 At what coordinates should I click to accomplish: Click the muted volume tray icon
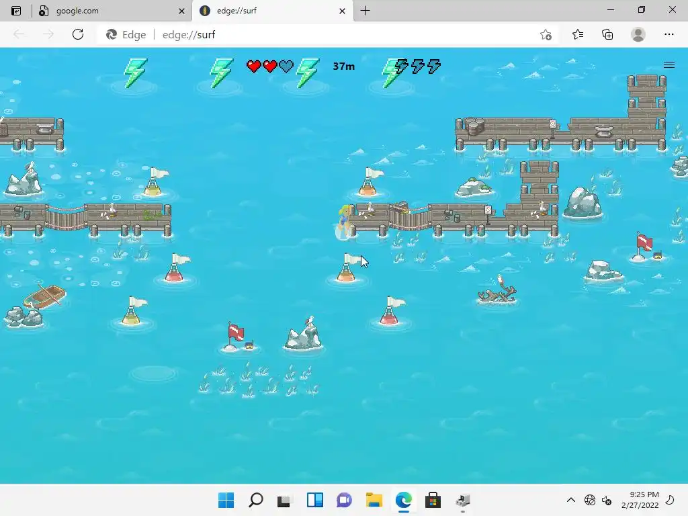tap(607, 500)
